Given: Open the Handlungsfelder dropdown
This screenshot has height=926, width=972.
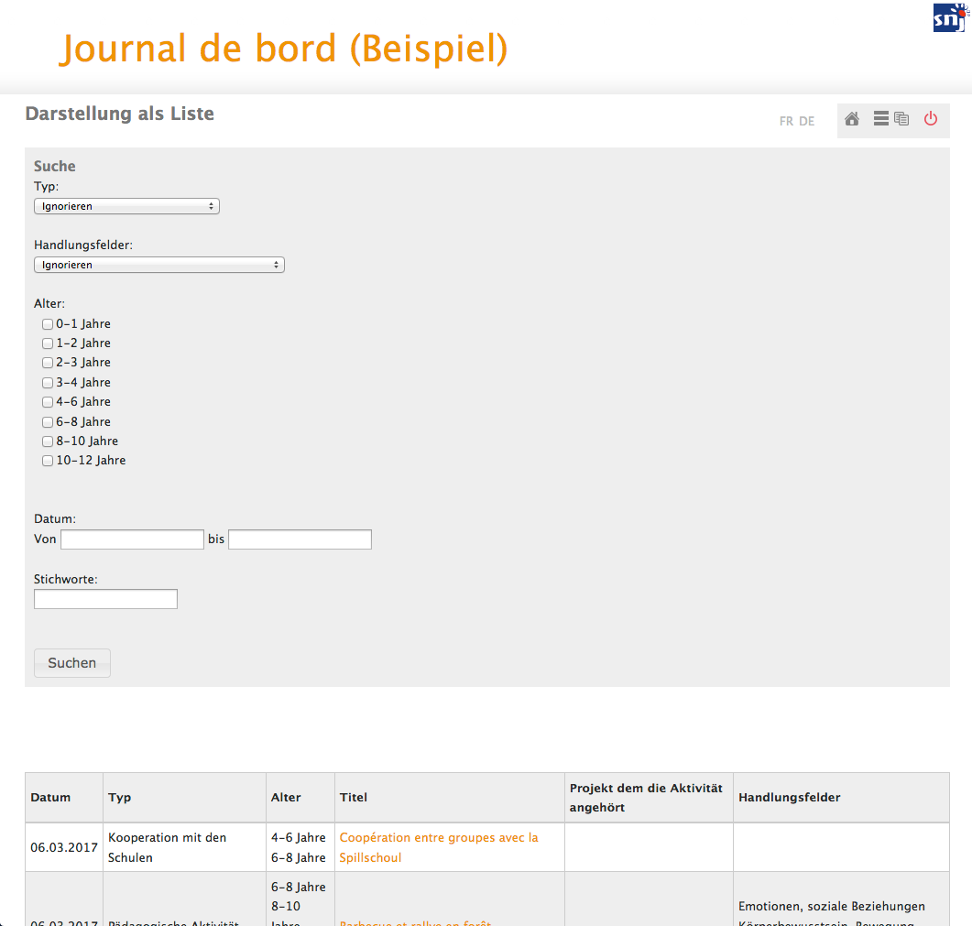Looking at the screenshot, I should point(159,265).
